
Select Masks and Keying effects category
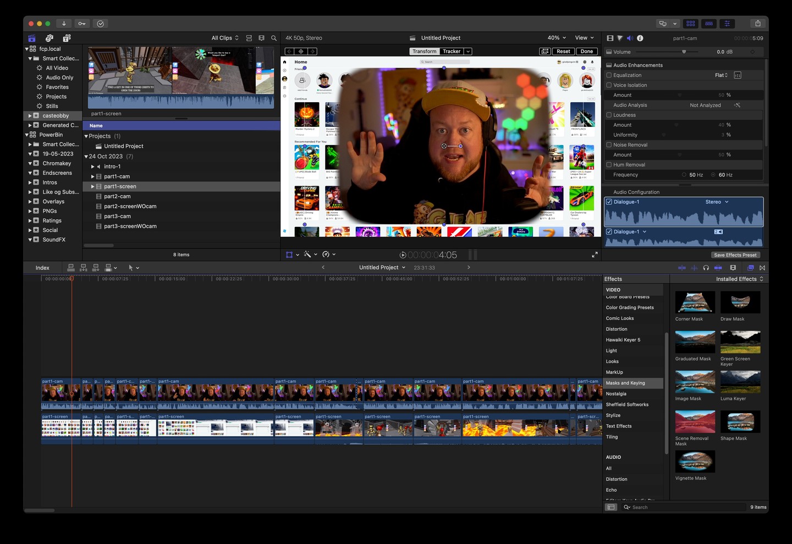[625, 383]
